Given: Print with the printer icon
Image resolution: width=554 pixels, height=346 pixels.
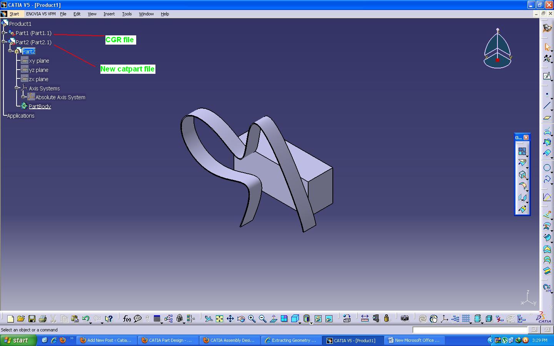Looking at the screenshot, I should 42,319.
